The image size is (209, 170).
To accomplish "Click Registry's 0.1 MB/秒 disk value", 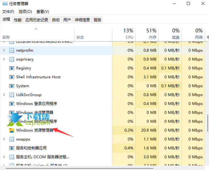I will click(170, 68).
